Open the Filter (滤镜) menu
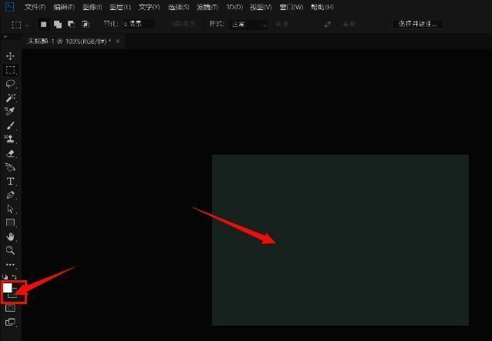 coord(207,7)
